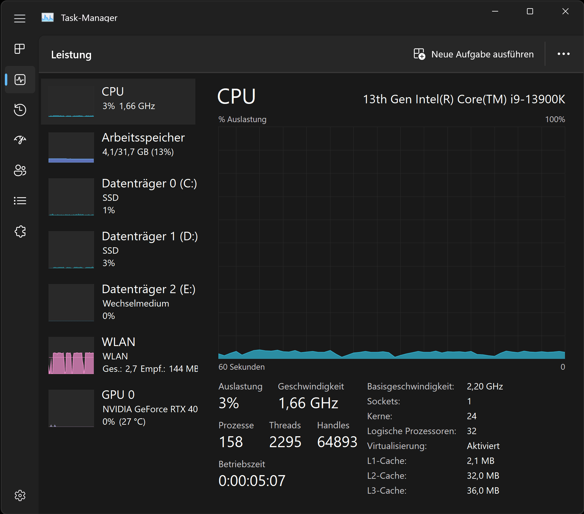Image resolution: width=584 pixels, height=514 pixels.
Task: Click the Task-Manager app icon in title bar
Action: (48, 18)
